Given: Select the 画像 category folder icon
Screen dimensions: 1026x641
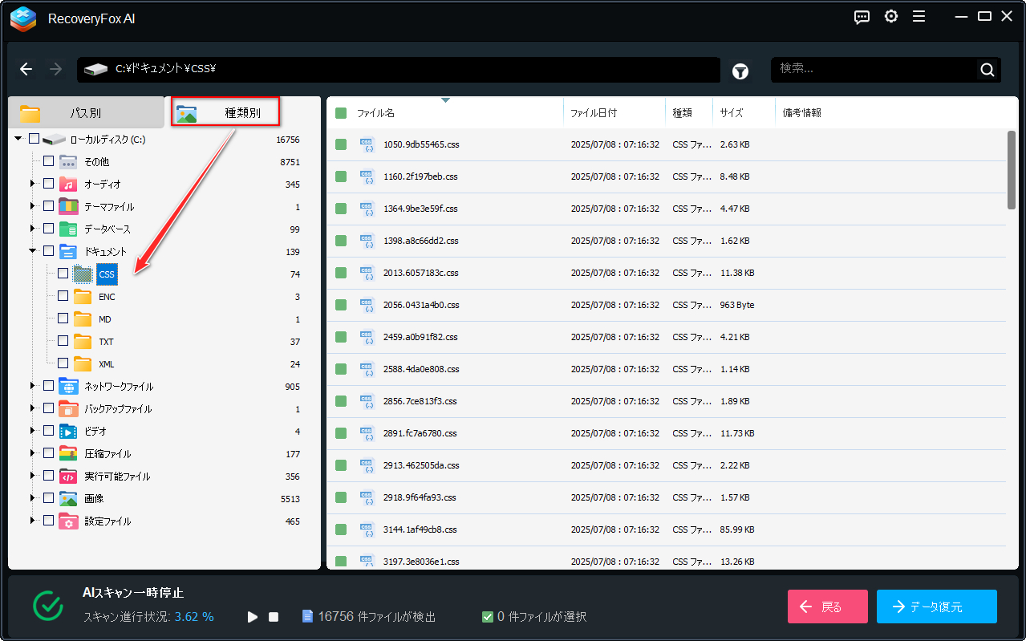Looking at the screenshot, I should tap(68, 499).
